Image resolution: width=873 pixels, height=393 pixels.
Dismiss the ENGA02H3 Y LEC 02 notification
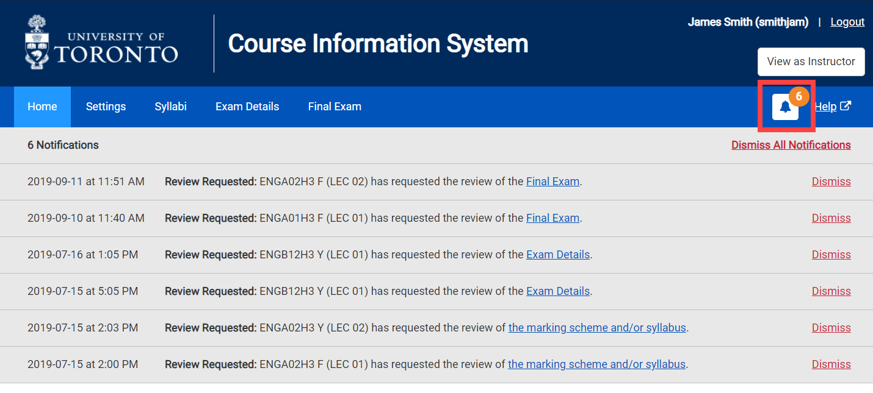point(831,328)
